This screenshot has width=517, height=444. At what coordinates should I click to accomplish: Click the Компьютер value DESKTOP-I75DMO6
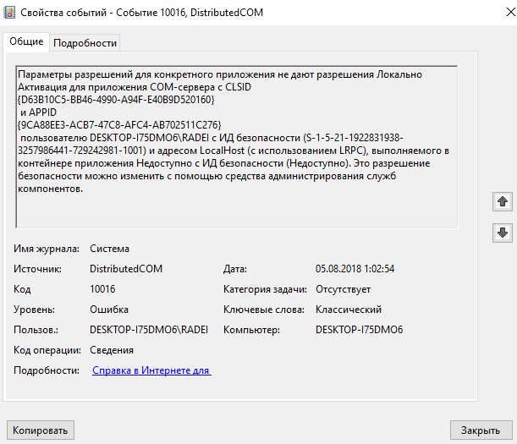[x=359, y=330]
